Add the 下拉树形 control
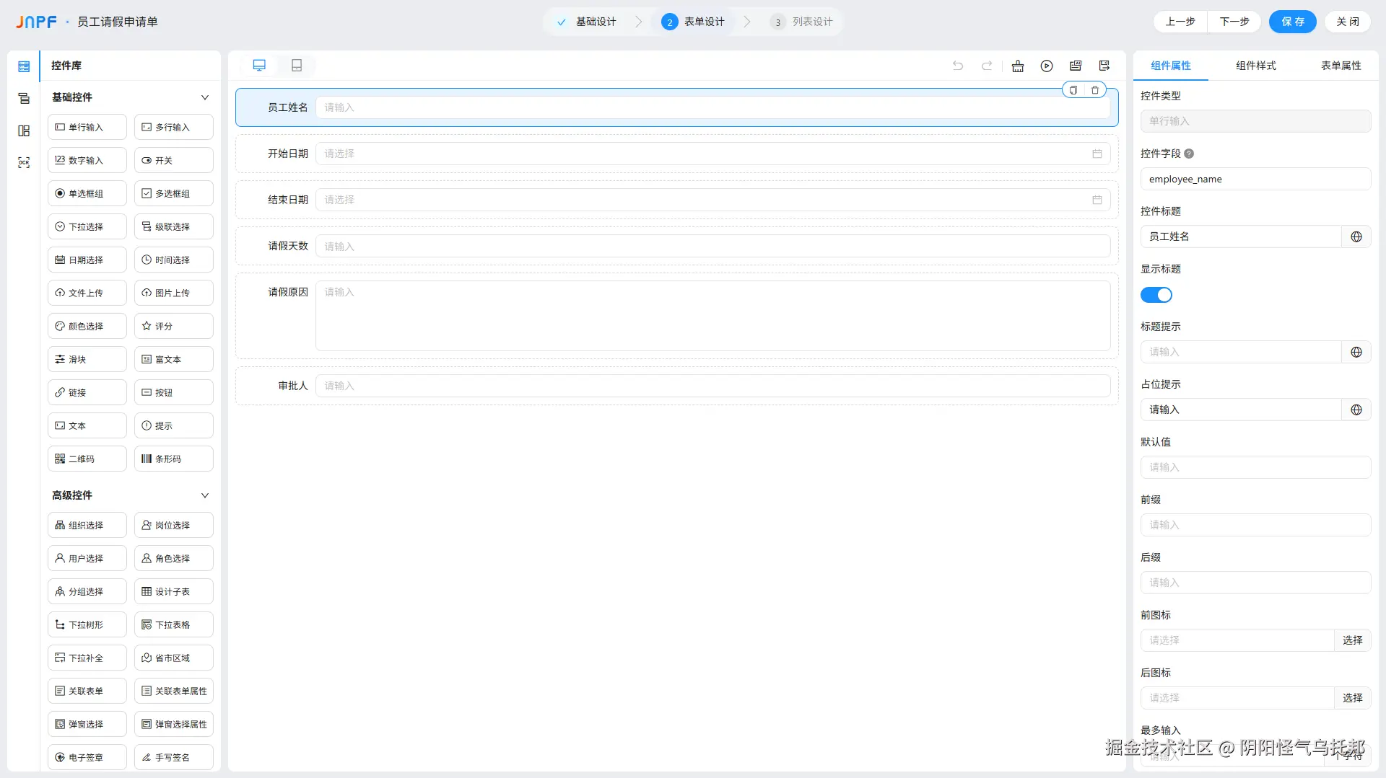Image resolution: width=1386 pixels, height=778 pixels. point(87,624)
